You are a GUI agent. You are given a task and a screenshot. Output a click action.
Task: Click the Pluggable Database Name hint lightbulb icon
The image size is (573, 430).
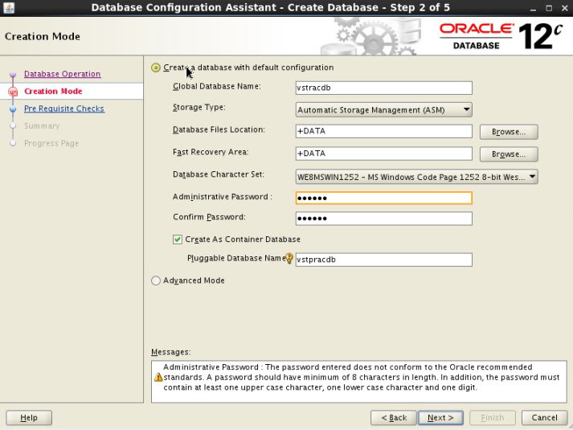(x=289, y=258)
